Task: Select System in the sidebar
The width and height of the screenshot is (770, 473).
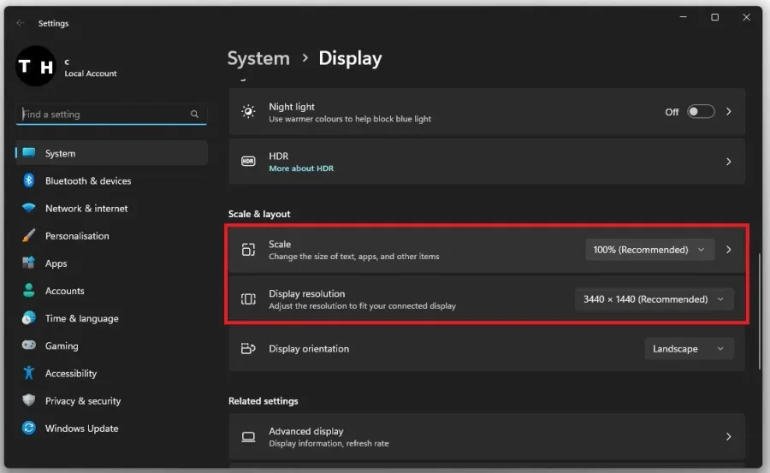Action: pos(111,153)
